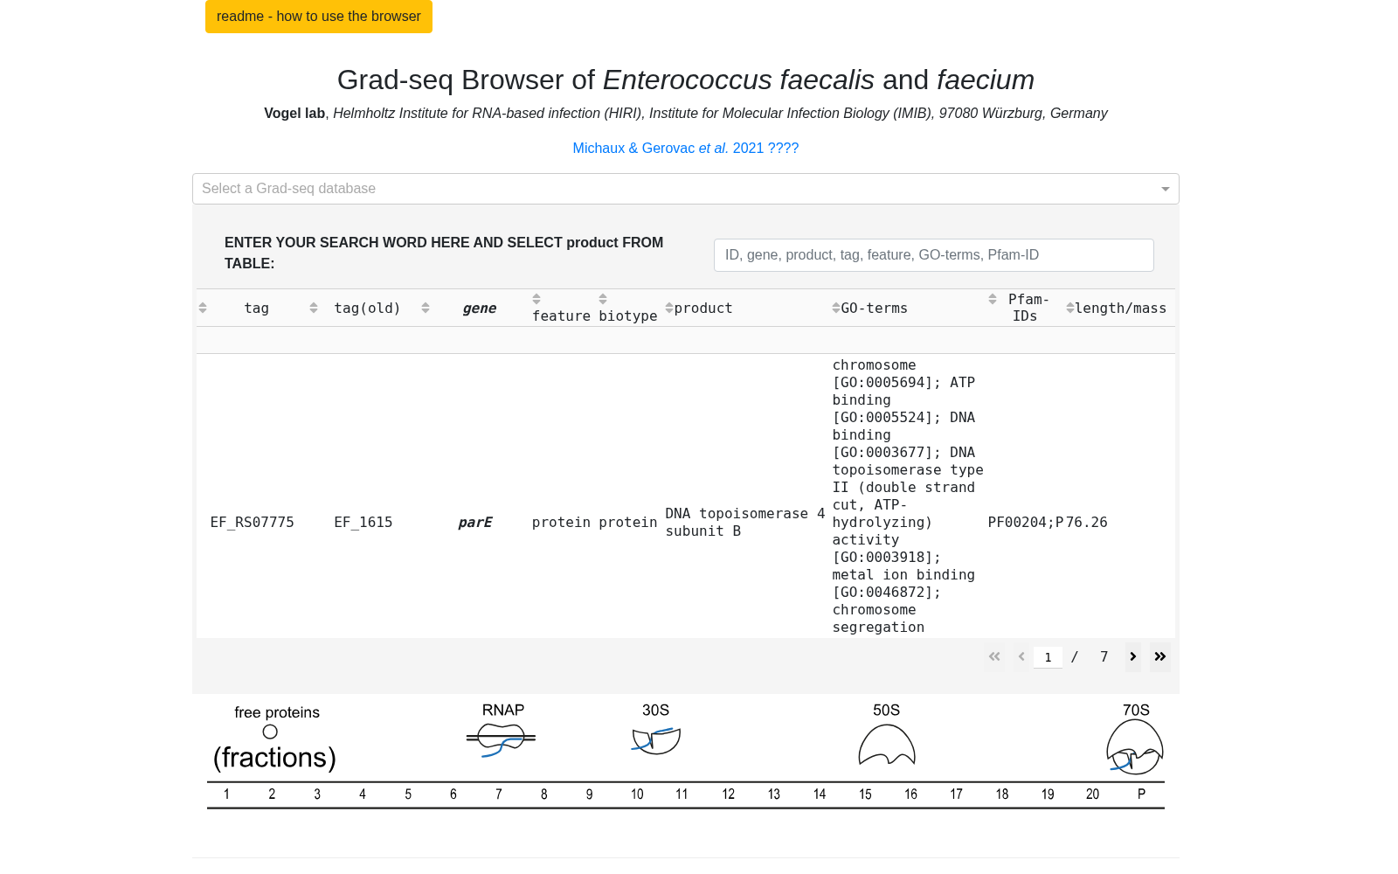Sort table by length/mass column
This screenshot has height=874, width=1398.
(1070, 308)
